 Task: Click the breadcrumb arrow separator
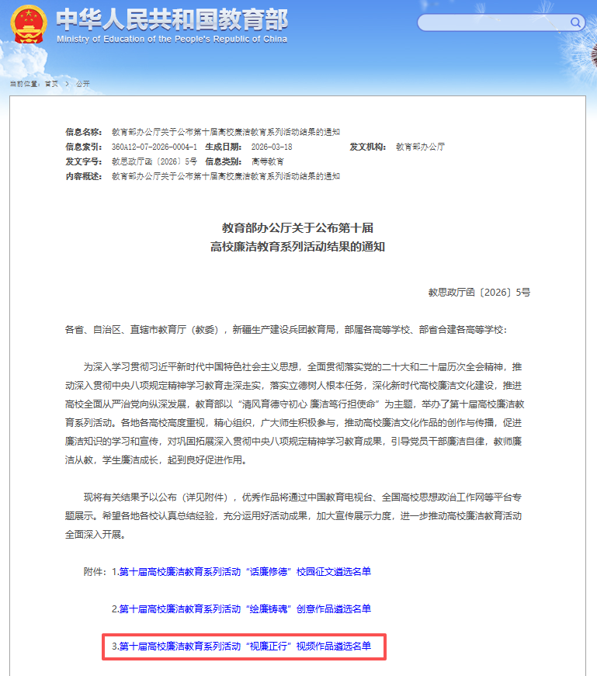[67, 83]
